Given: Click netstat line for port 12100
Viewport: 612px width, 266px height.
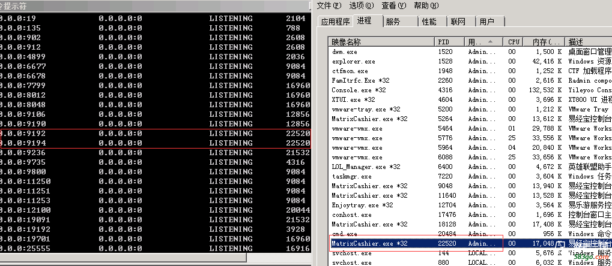Looking at the screenshot, I should point(156,210).
